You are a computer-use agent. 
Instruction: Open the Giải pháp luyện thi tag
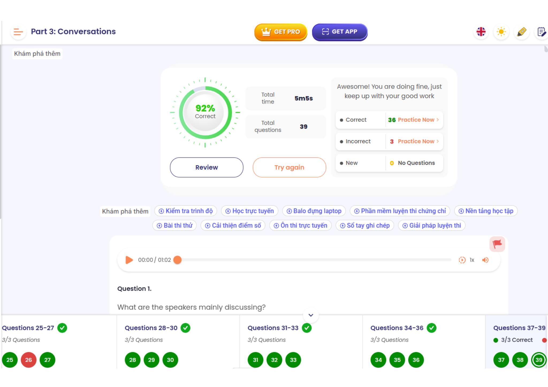[x=432, y=225]
